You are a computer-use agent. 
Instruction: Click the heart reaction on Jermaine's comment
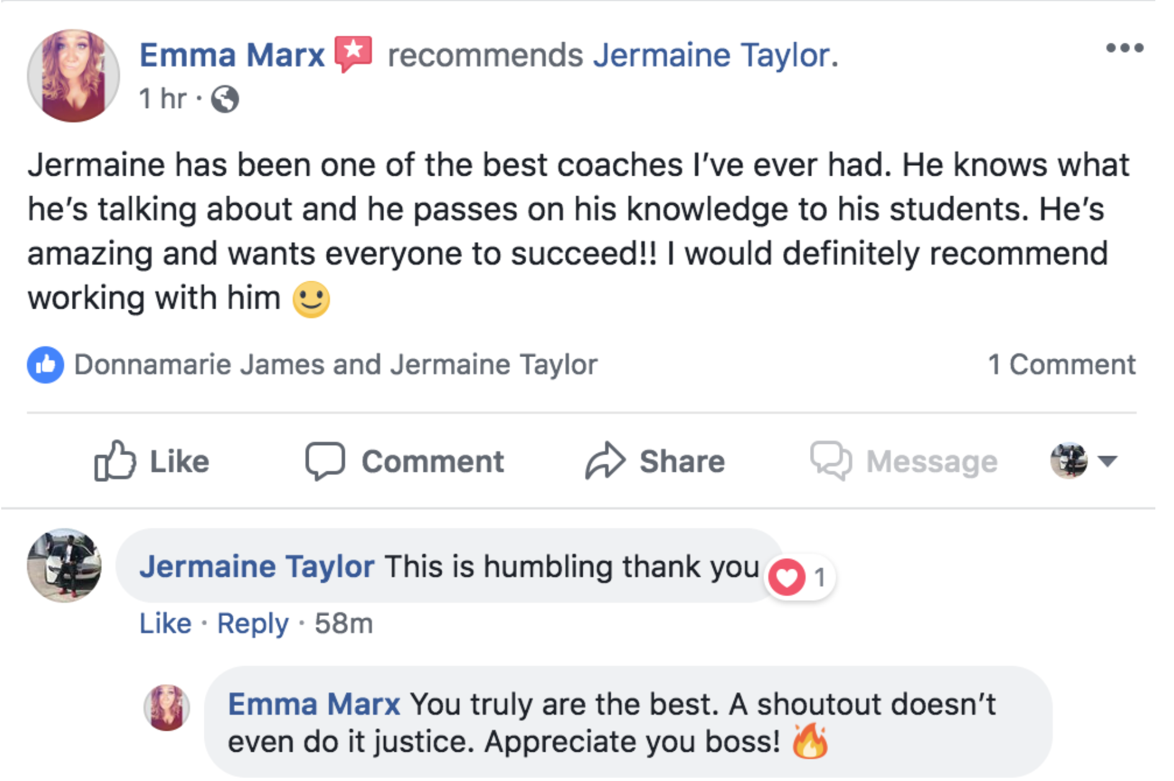coord(786,577)
